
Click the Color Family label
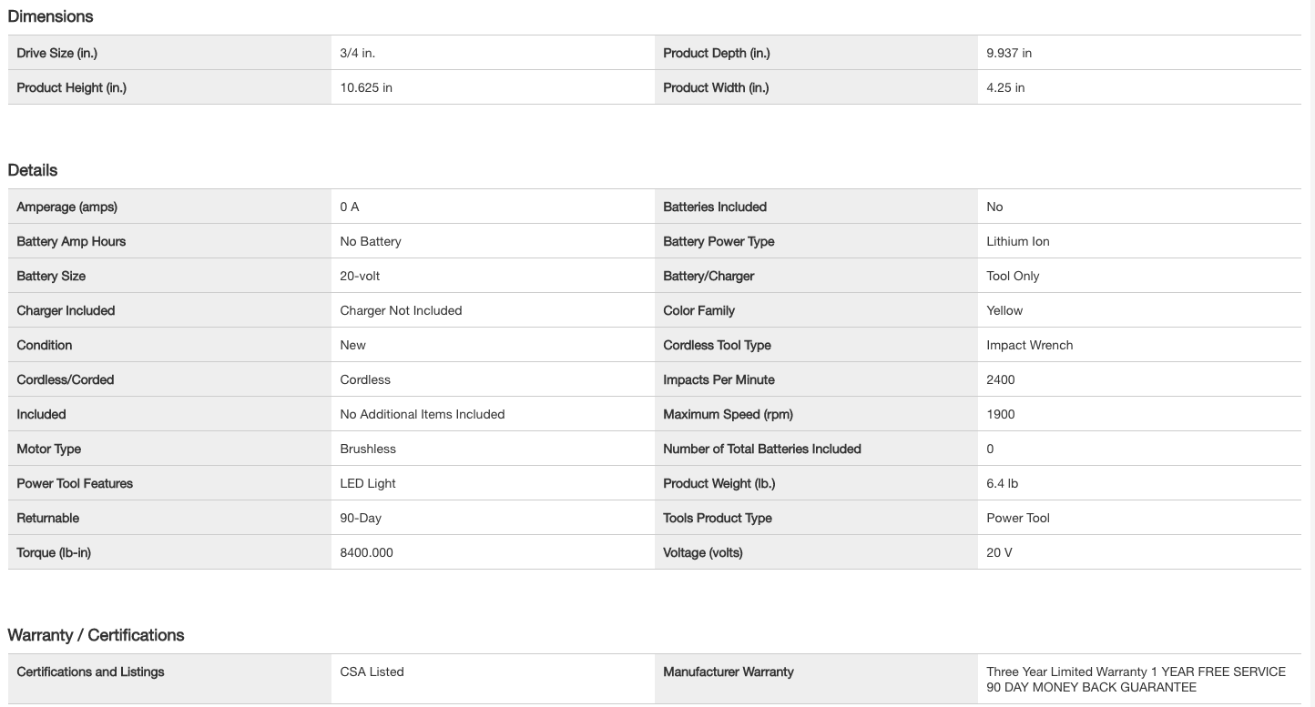tap(698, 310)
